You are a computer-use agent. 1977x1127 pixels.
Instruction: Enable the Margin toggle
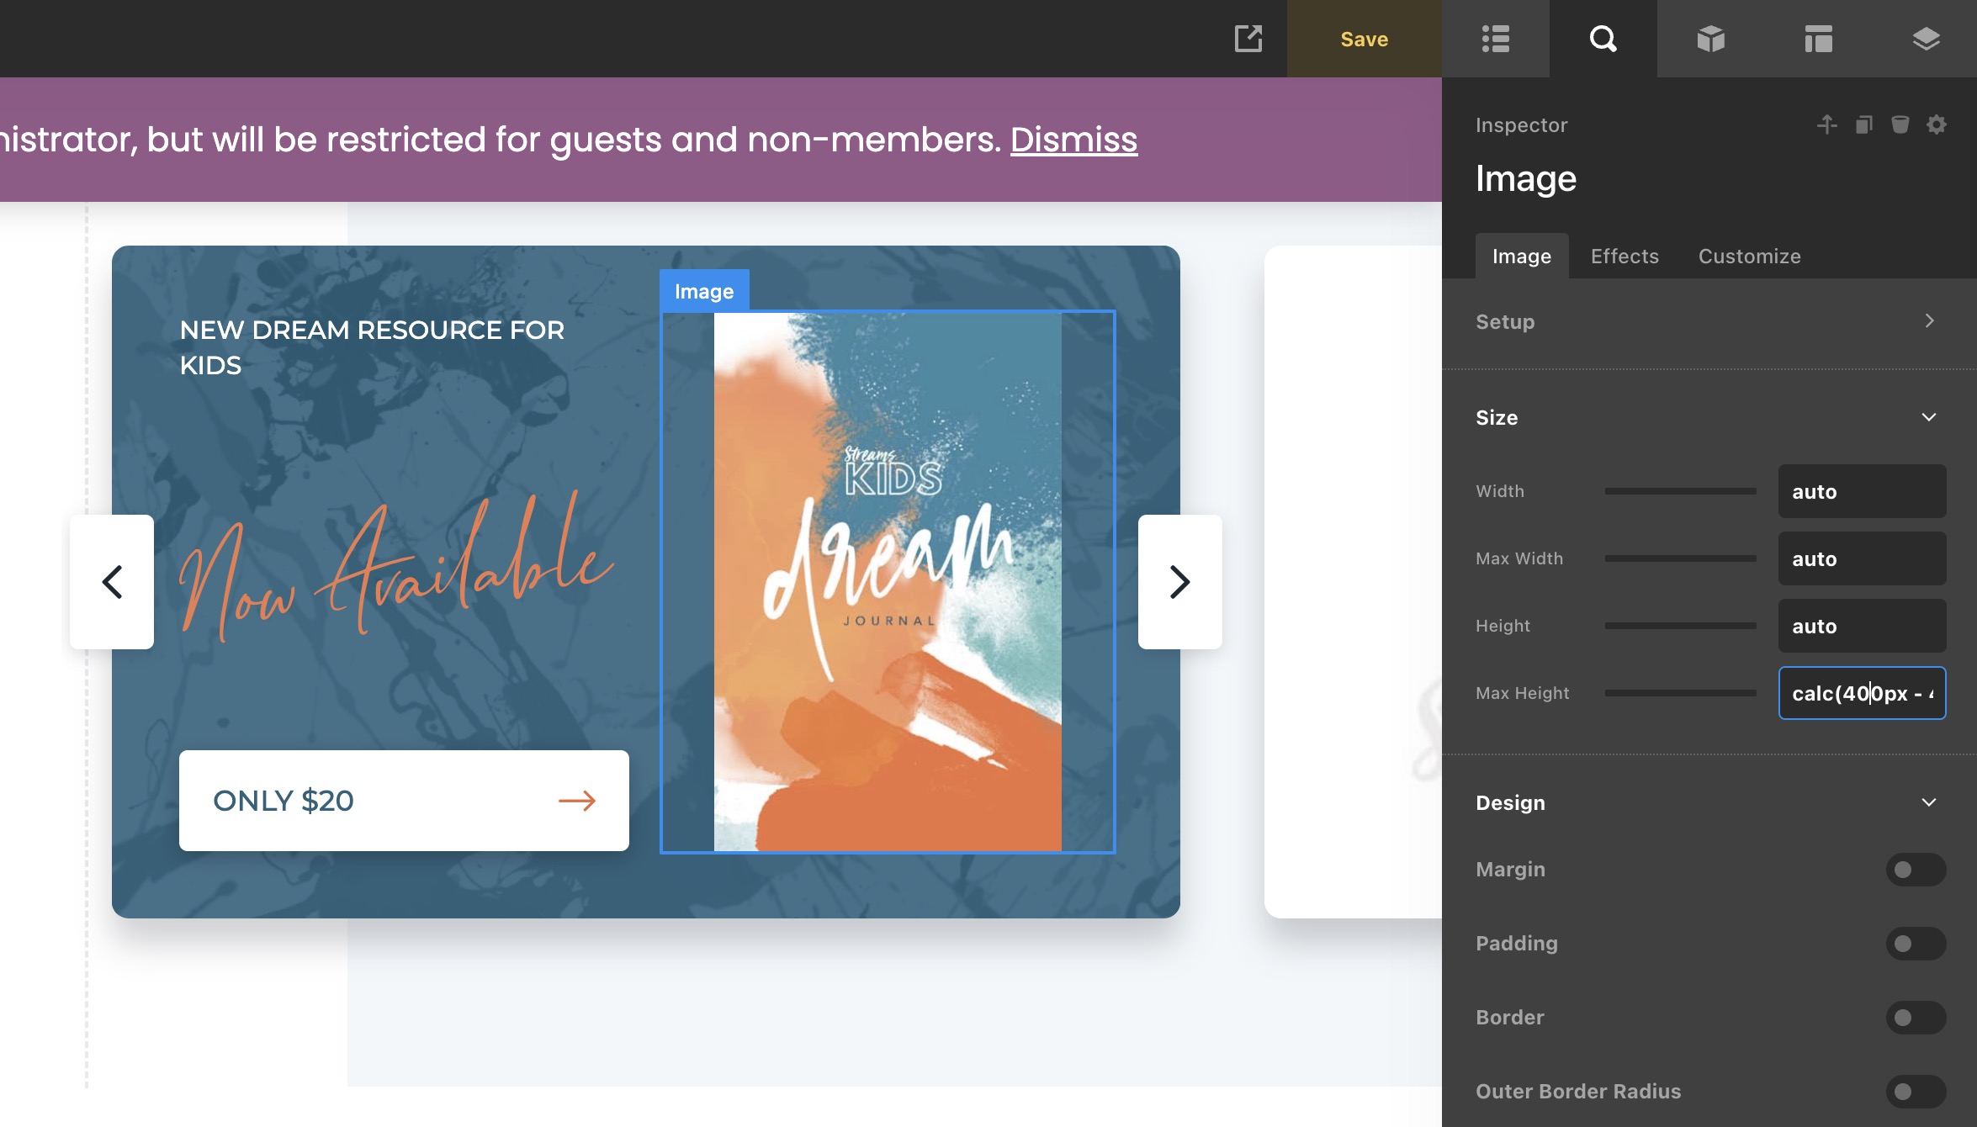1916,870
